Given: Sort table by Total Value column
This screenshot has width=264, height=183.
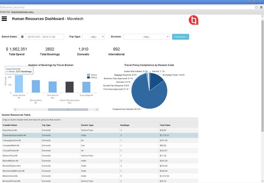Looking at the screenshot, I should coord(165,125).
